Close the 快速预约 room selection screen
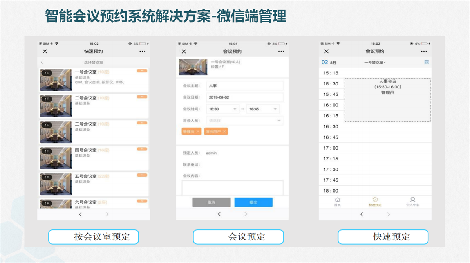This screenshot has width=470, height=263. (45, 52)
